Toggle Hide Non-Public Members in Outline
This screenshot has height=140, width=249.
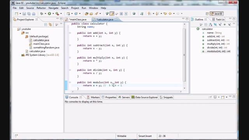[x=224, y=24]
